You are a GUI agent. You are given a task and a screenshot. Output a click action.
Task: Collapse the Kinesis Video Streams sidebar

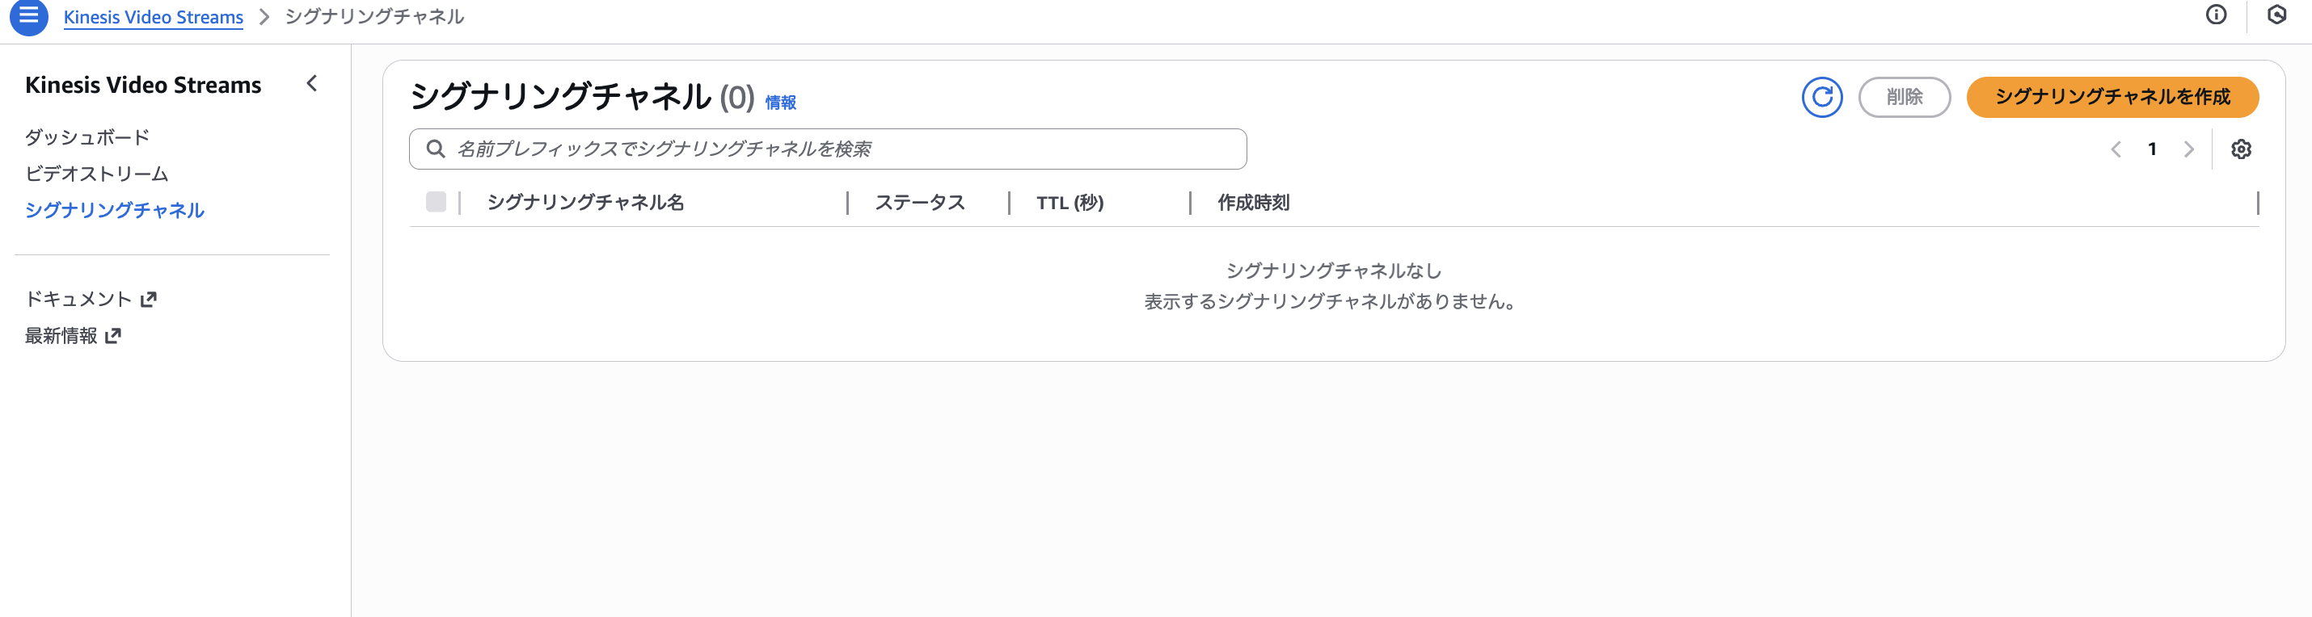(311, 83)
